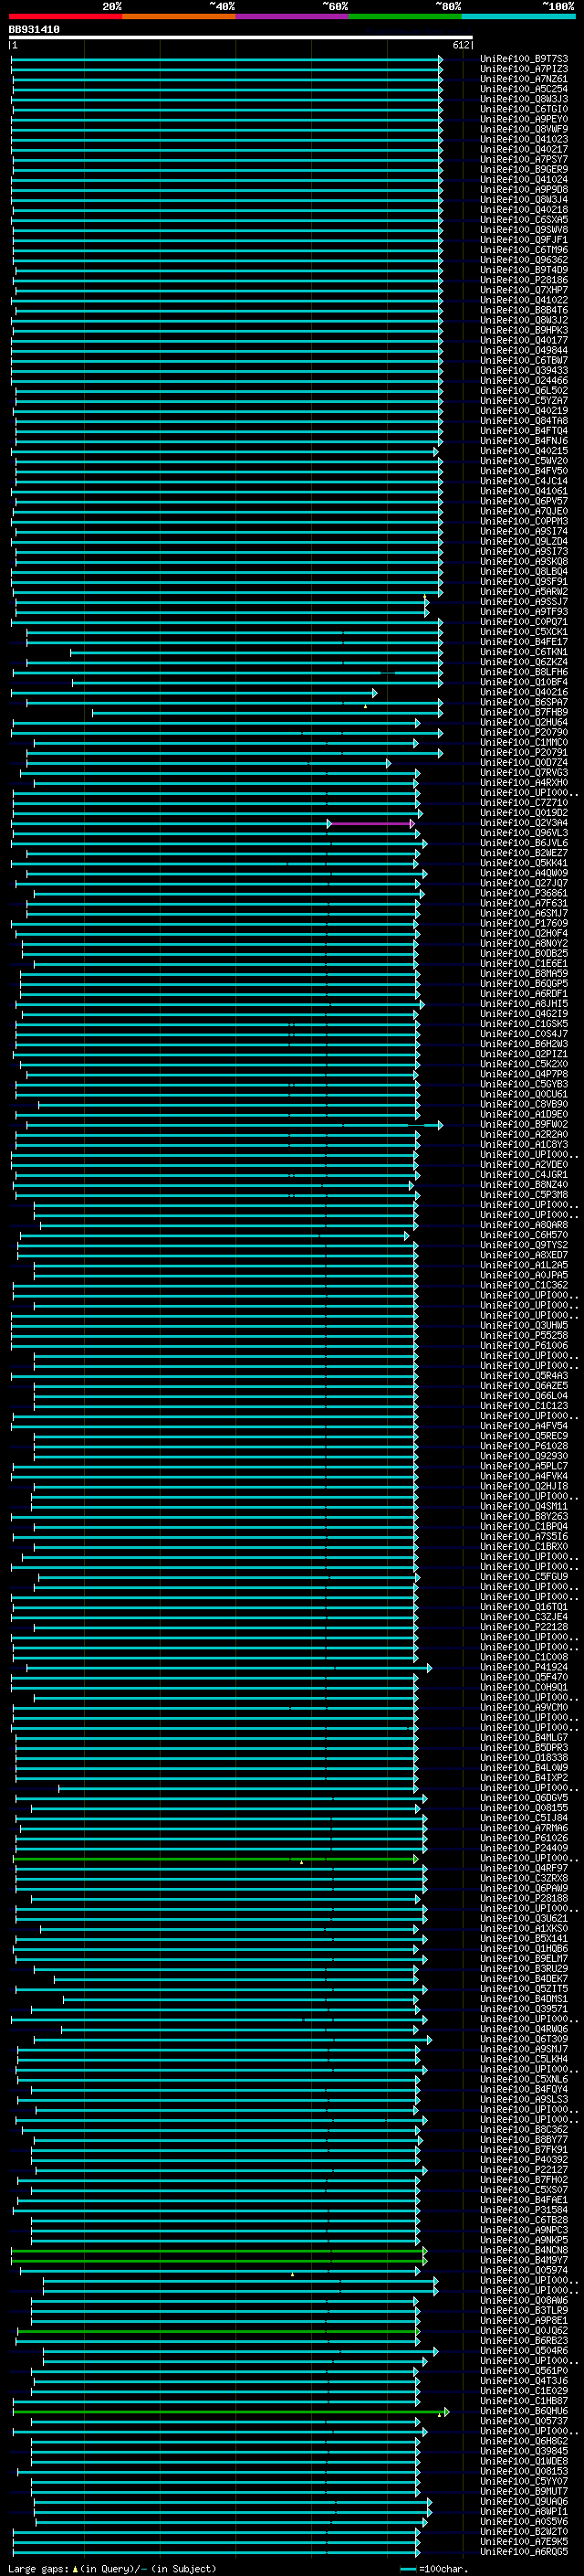Open hit UniRef100_A5C254
584x2576 pixels.
pyautogui.click(x=524, y=89)
